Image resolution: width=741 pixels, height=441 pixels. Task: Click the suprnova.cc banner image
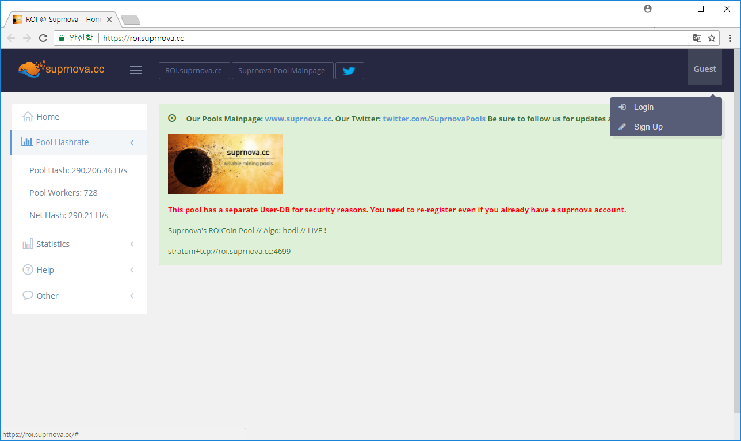click(226, 164)
